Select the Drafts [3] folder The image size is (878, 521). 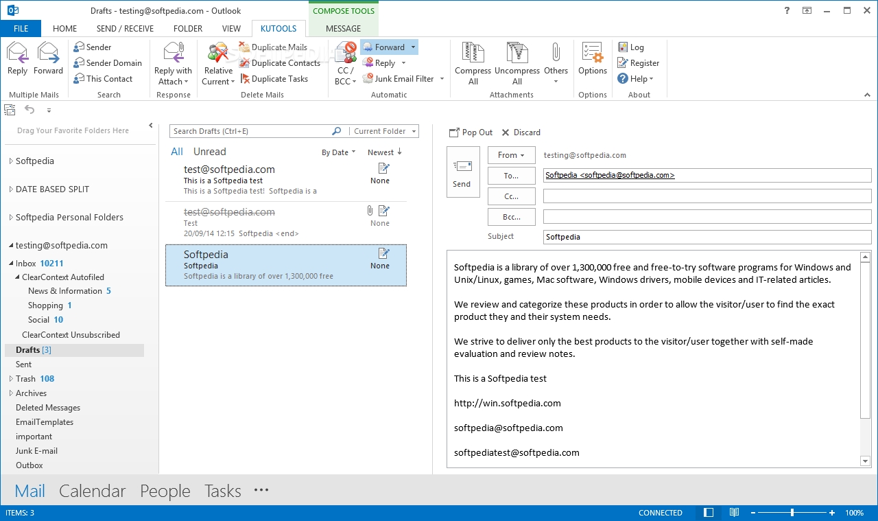(74, 350)
